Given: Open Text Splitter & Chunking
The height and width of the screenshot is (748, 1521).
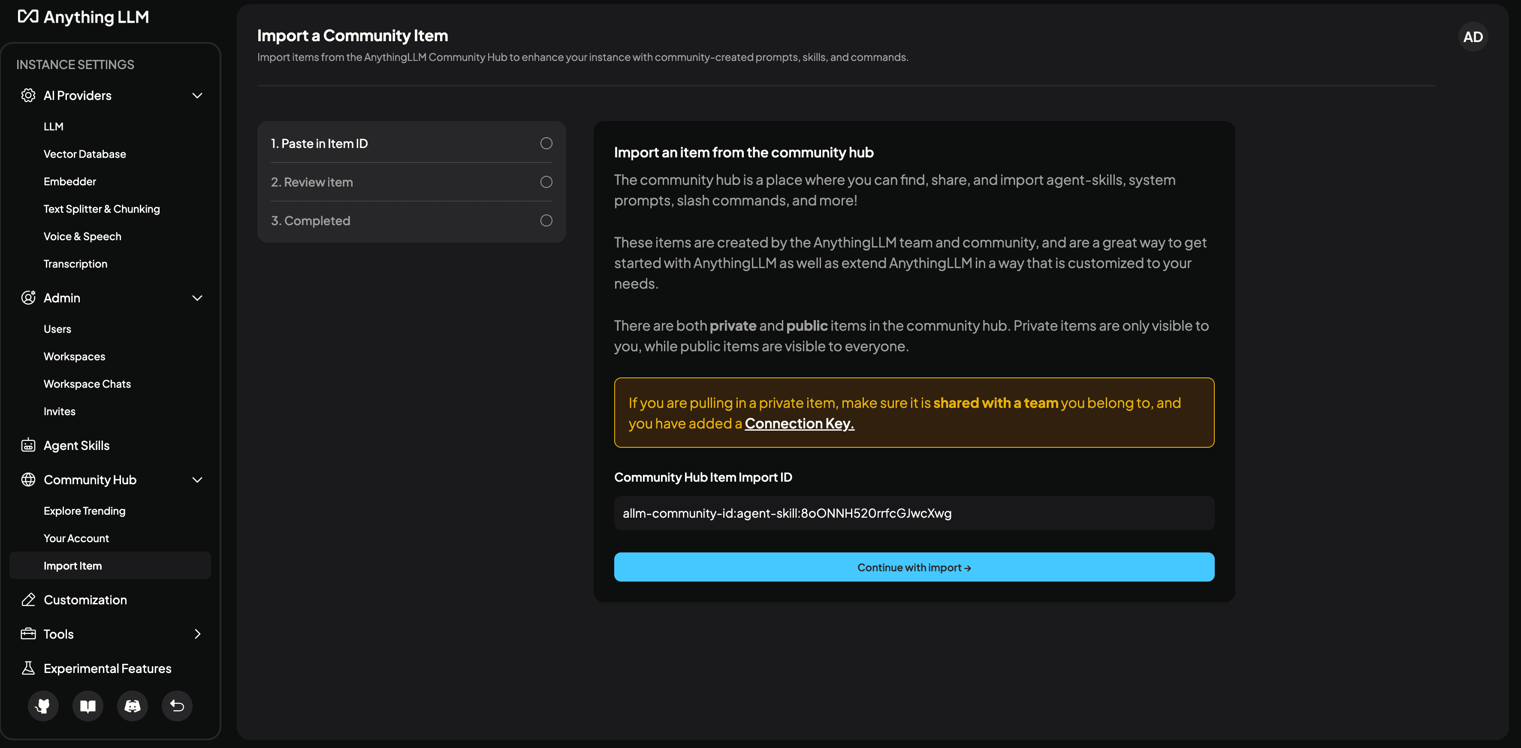Looking at the screenshot, I should (x=102, y=209).
